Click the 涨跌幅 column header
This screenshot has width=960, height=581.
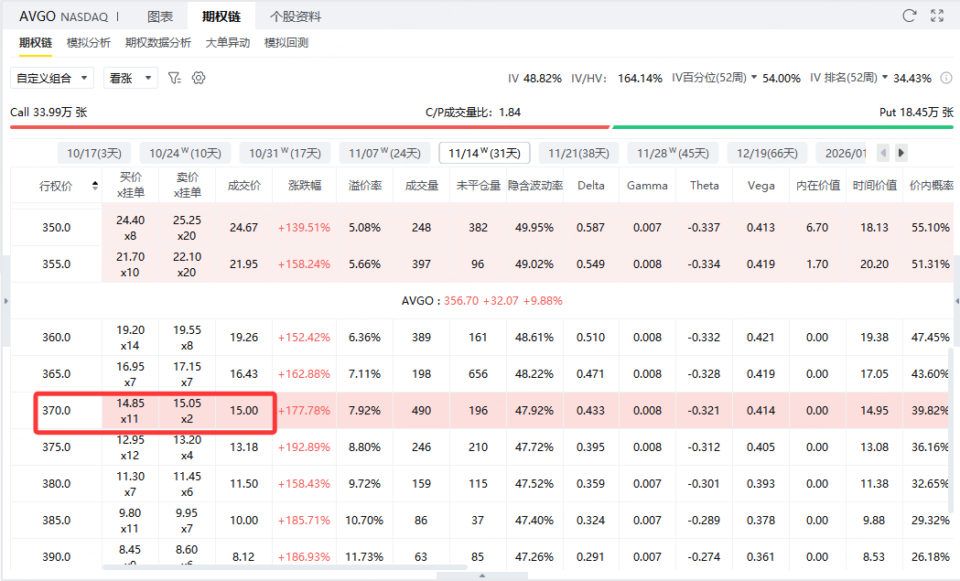[304, 186]
